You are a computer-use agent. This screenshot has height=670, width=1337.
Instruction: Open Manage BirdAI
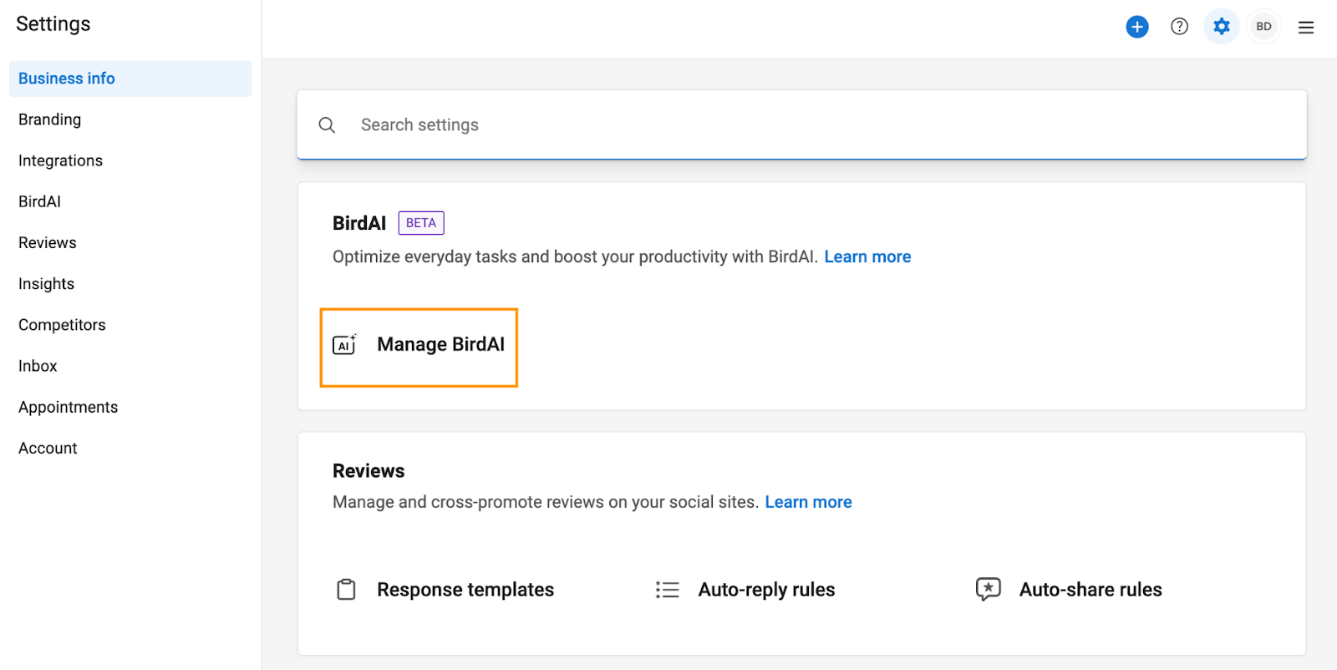click(419, 348)
